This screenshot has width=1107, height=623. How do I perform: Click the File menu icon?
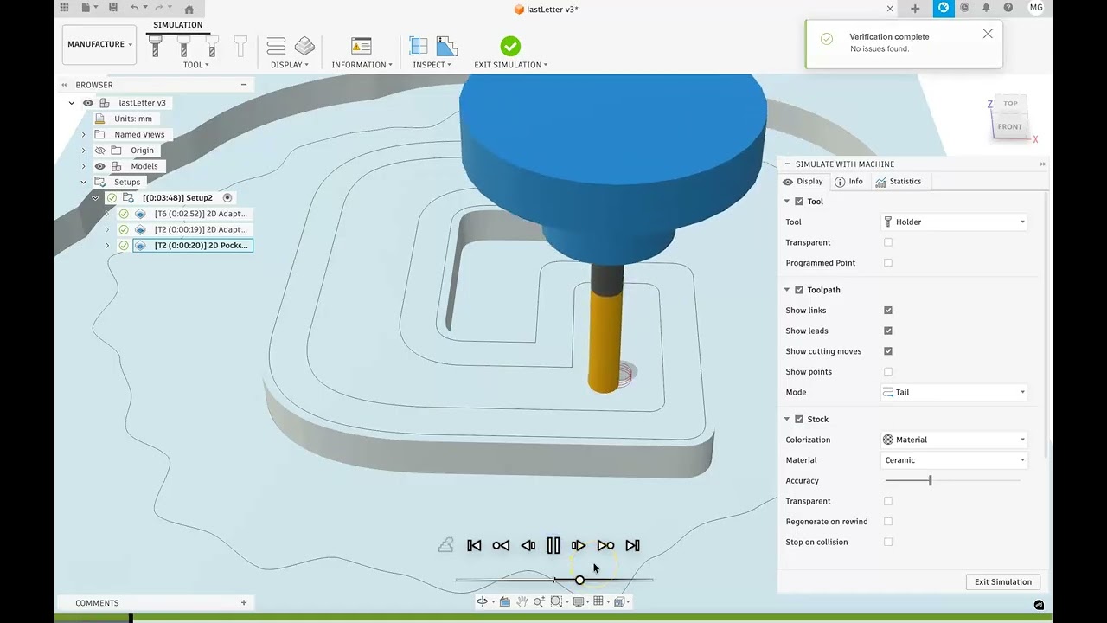pos(86,8)
